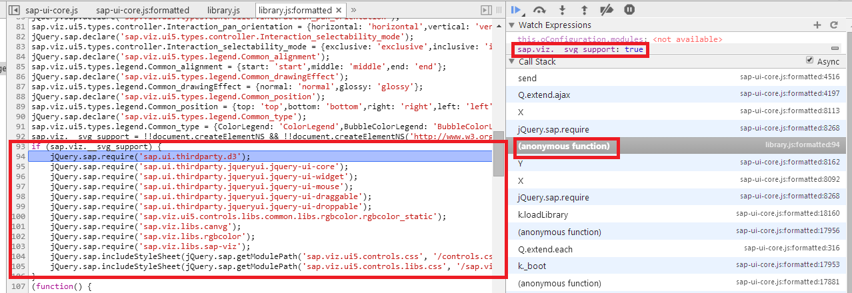Set a breakpoint on line 100
Viewport: 852px width, 293px height.
pos(19,216)
